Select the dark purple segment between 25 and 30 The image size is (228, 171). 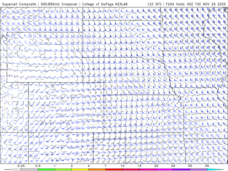coord(182,170)
